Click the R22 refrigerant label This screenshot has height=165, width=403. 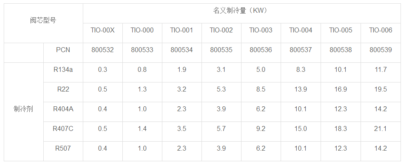(63, 89)
